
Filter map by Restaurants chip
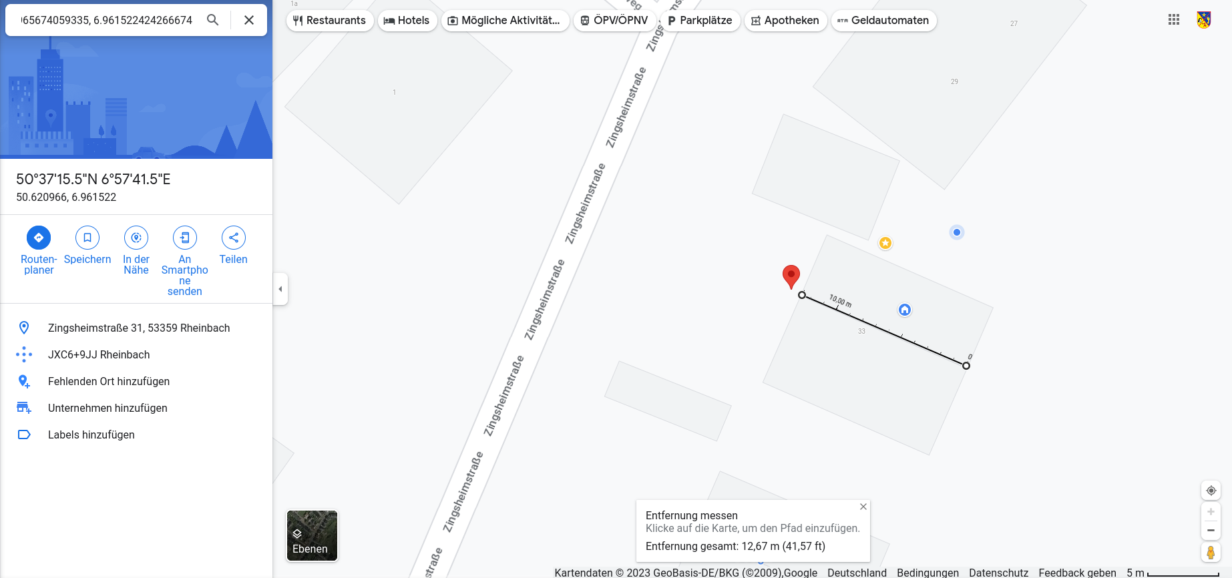click(x=330, y=21)
